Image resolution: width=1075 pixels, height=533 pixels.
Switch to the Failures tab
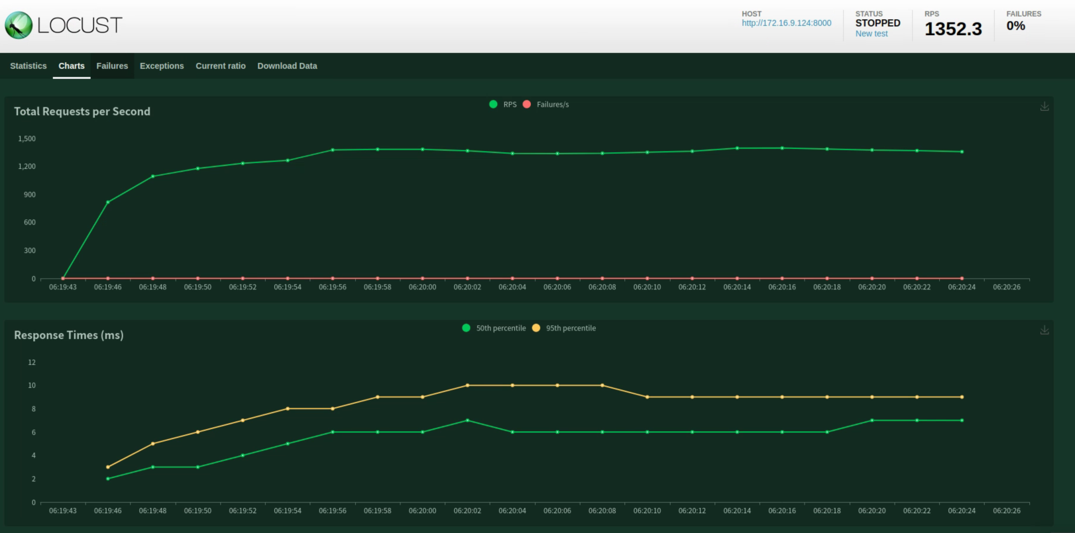(112, 66)
